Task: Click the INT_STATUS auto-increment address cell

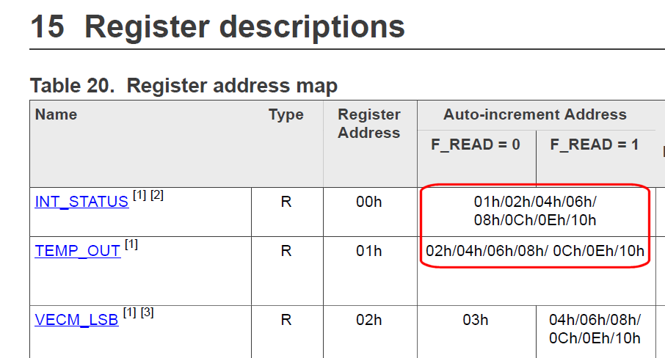Action: [535, 210]
